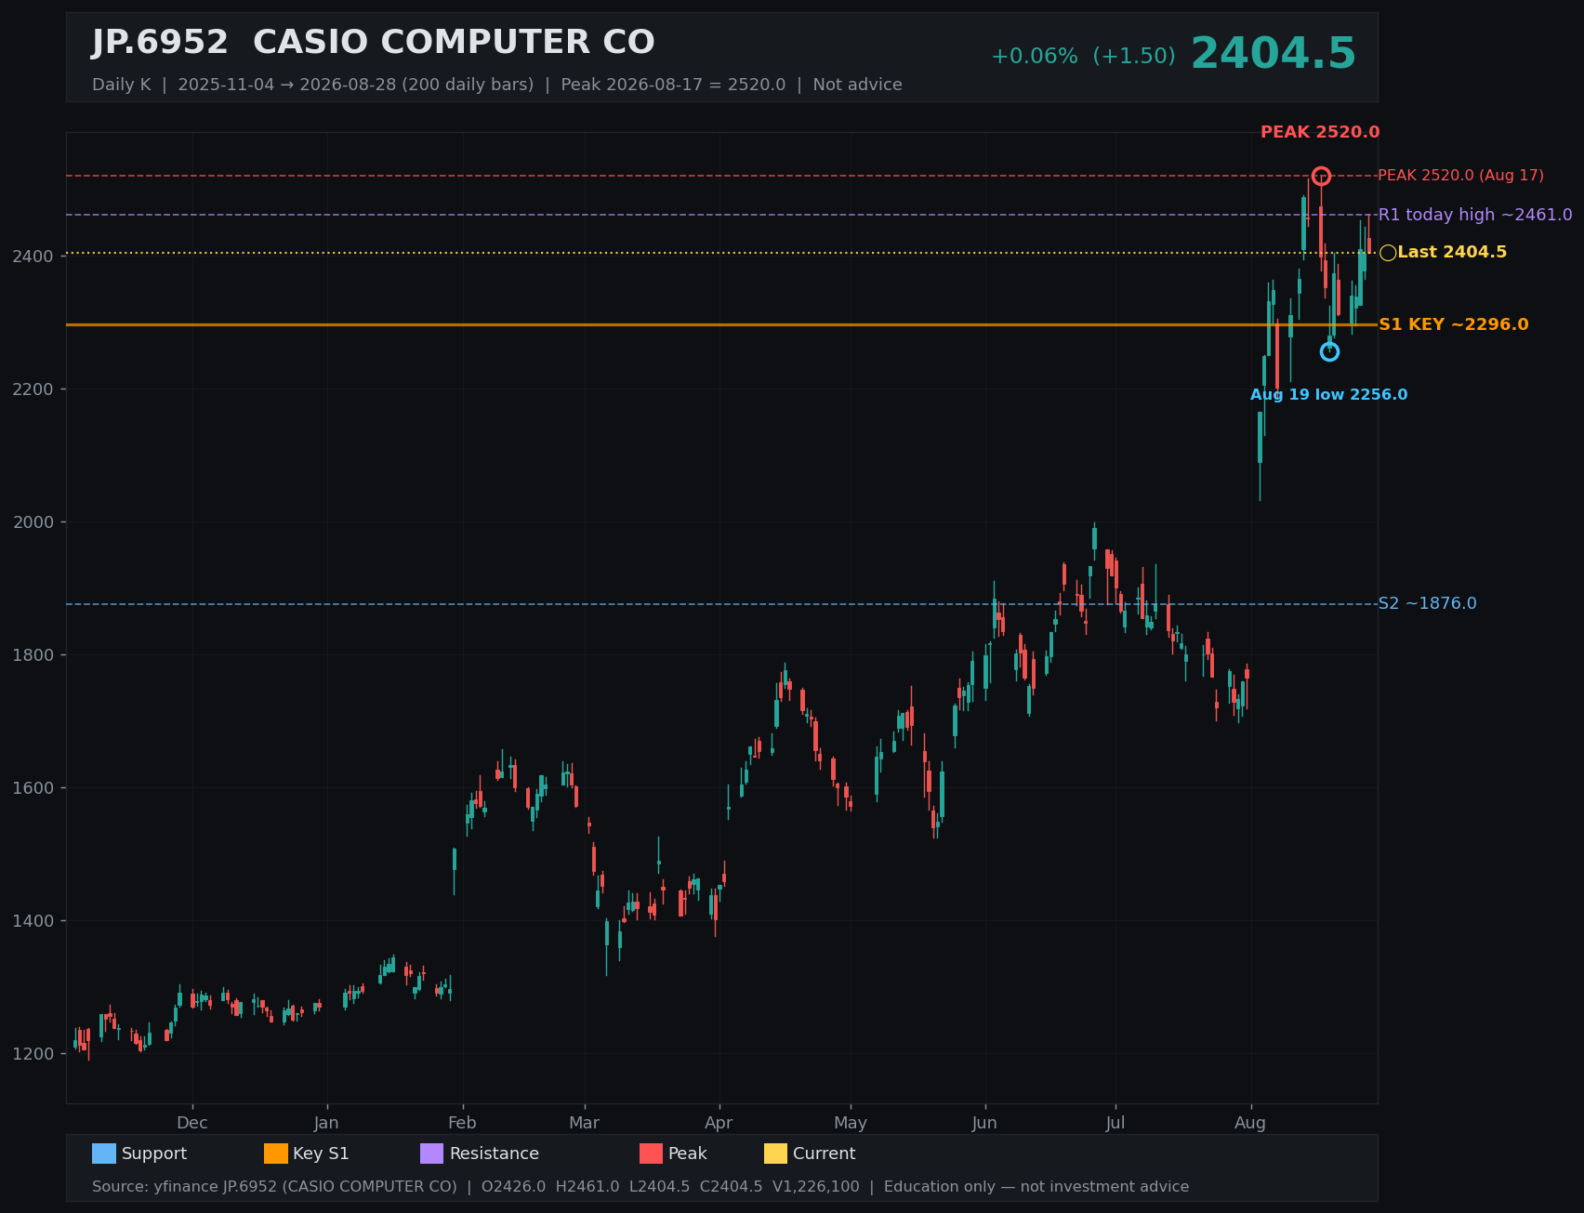This screenshot has height=1213, width=1584.
Task: Click the 1800 y-axis tick label
Action: coord(33,655)
